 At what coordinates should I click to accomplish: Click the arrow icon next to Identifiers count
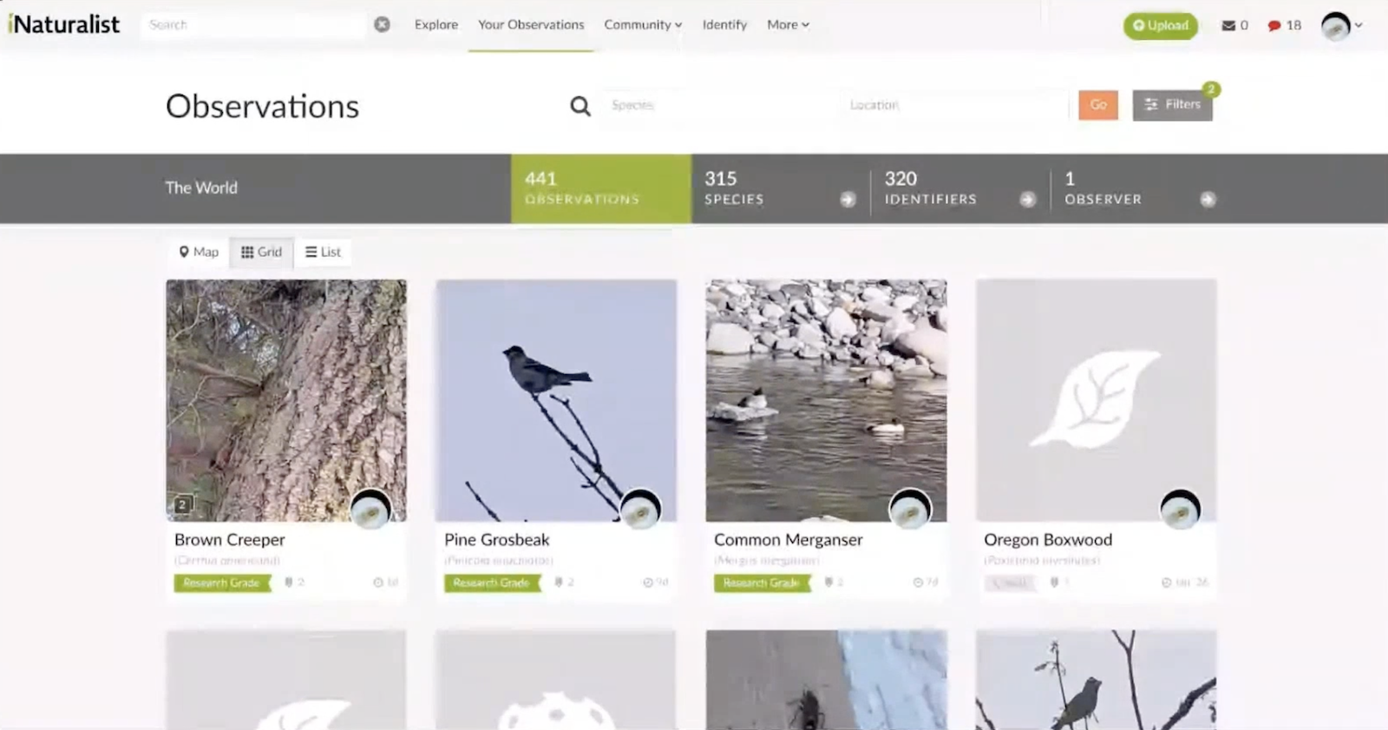point(1027,200)
